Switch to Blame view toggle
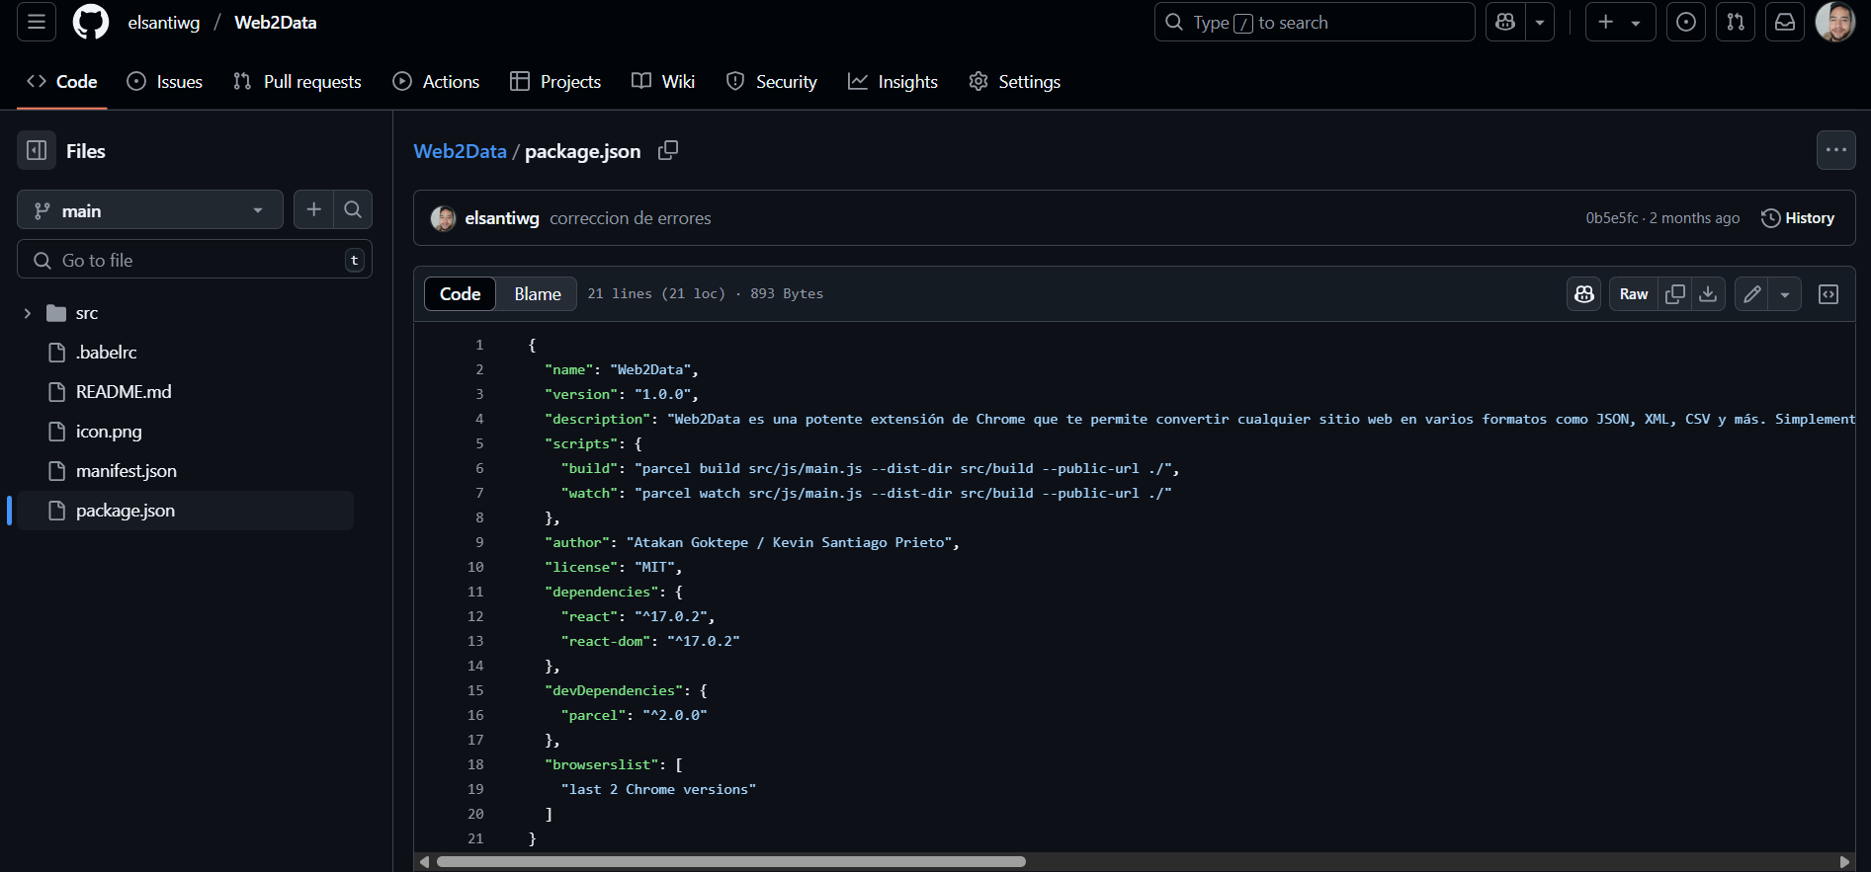Image resolution: width=1871 pixels, height=872 pixels. (x=538, y=294)
